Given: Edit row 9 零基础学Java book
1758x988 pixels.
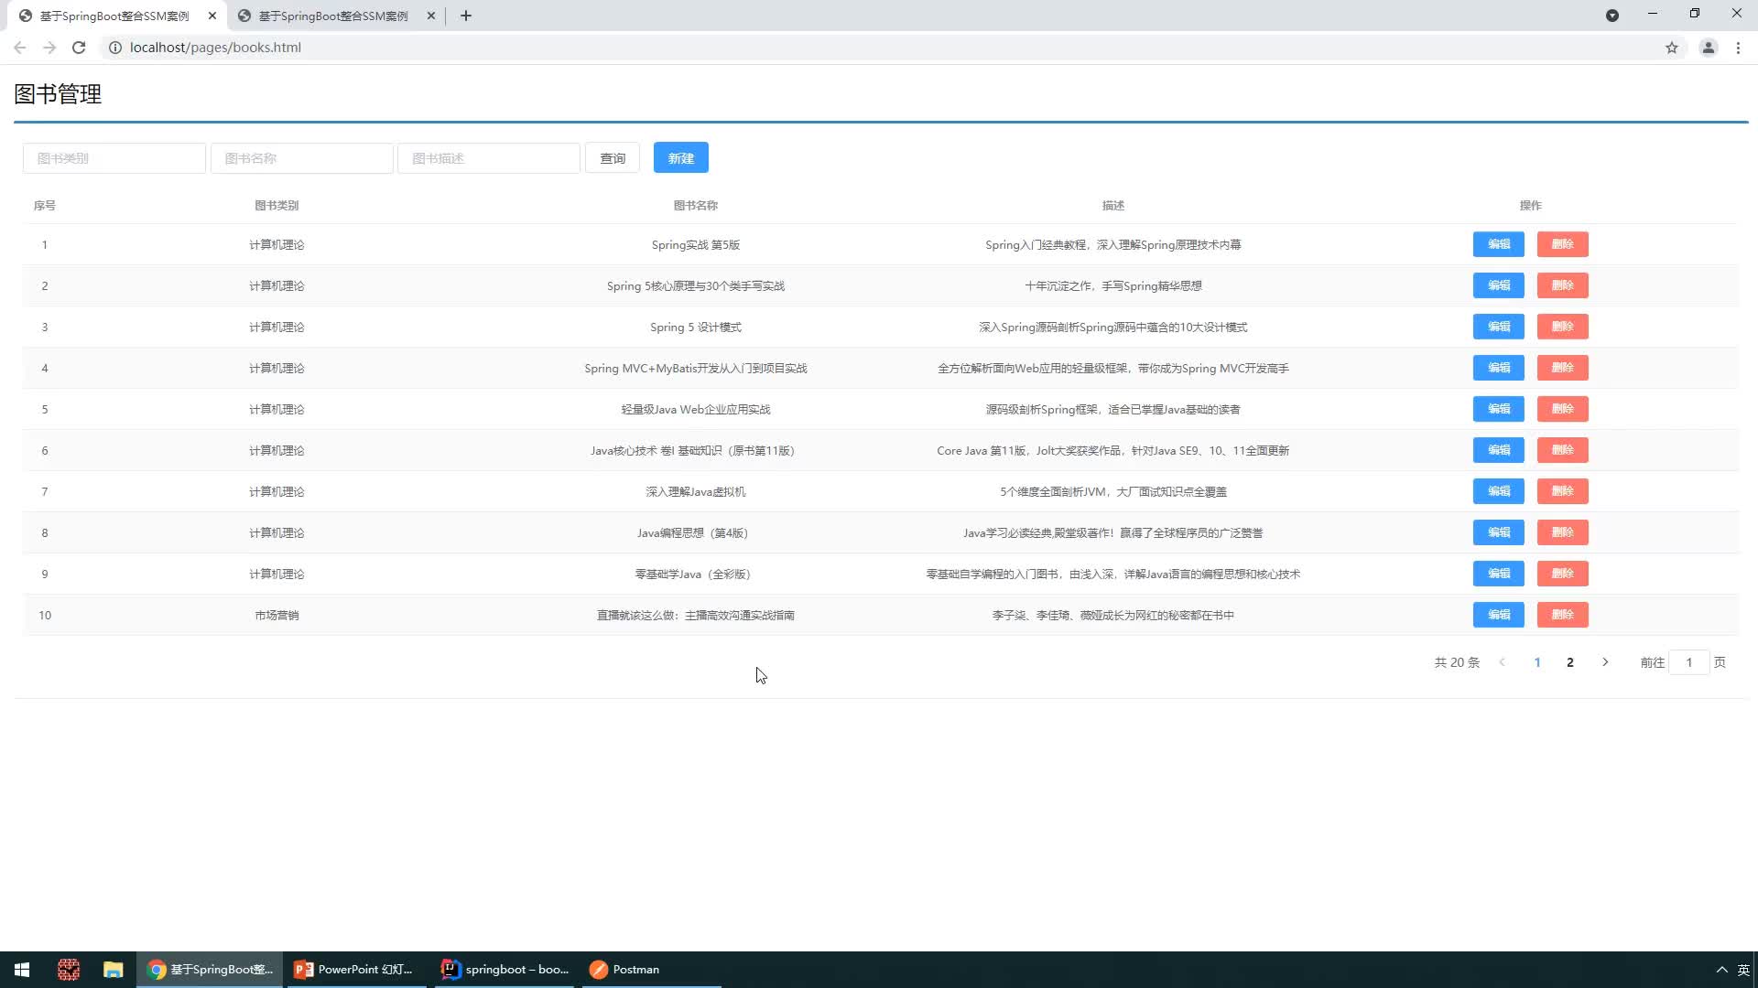Looking at the screenshot, I should tap(1499, 574).
